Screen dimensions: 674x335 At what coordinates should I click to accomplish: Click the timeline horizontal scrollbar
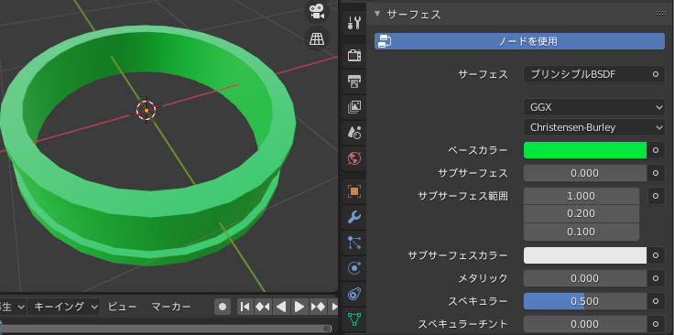[166, 329]
